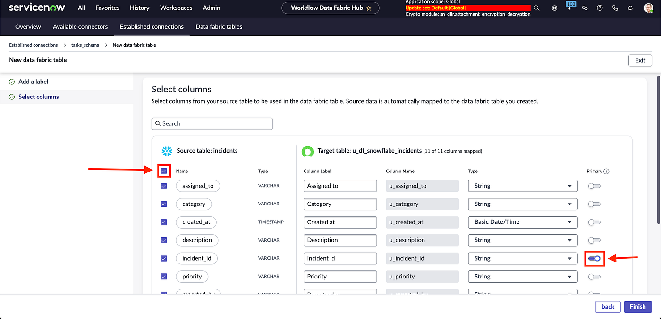Click the Finish button
Screen dimensions: 661x319
637,307
